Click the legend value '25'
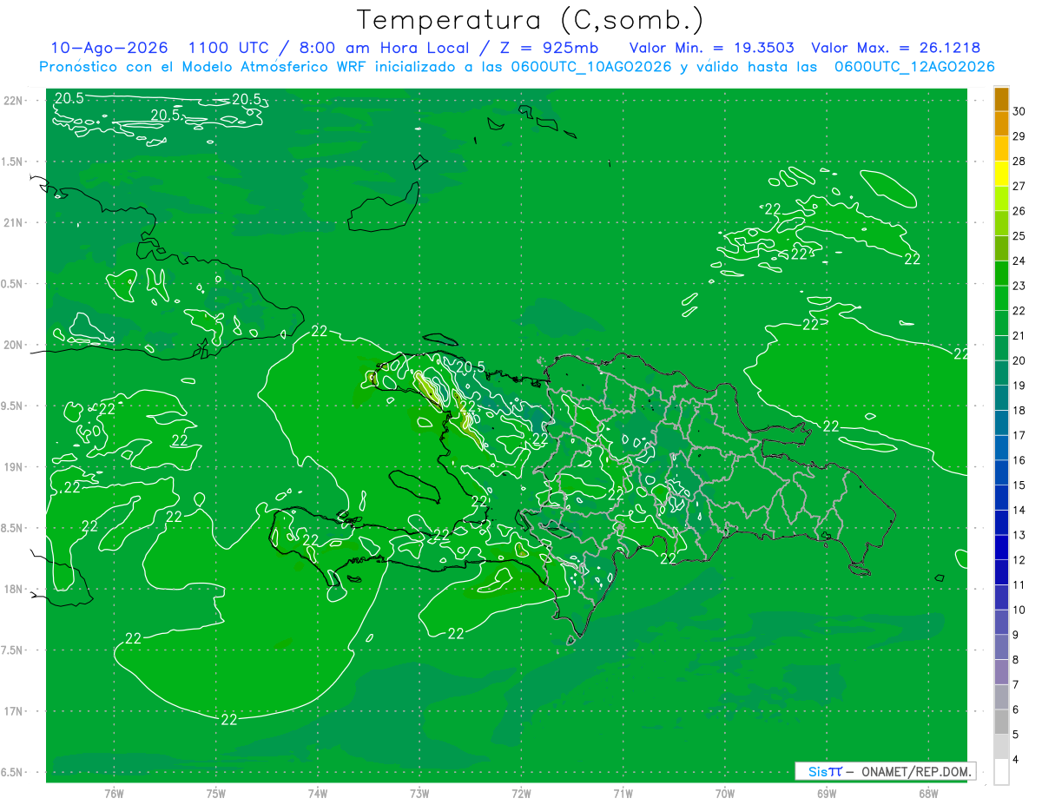The width and height of the screenshot is (1042, 805). tap(1019, 236)
